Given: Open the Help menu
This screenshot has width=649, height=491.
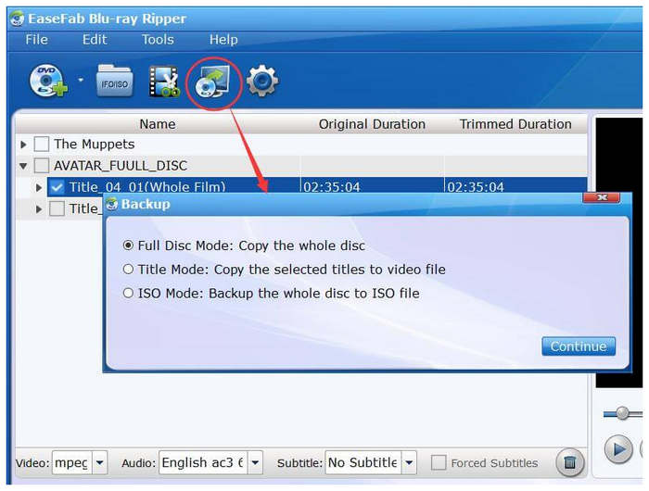Looking at the screenshot, I should coord(223,40).
